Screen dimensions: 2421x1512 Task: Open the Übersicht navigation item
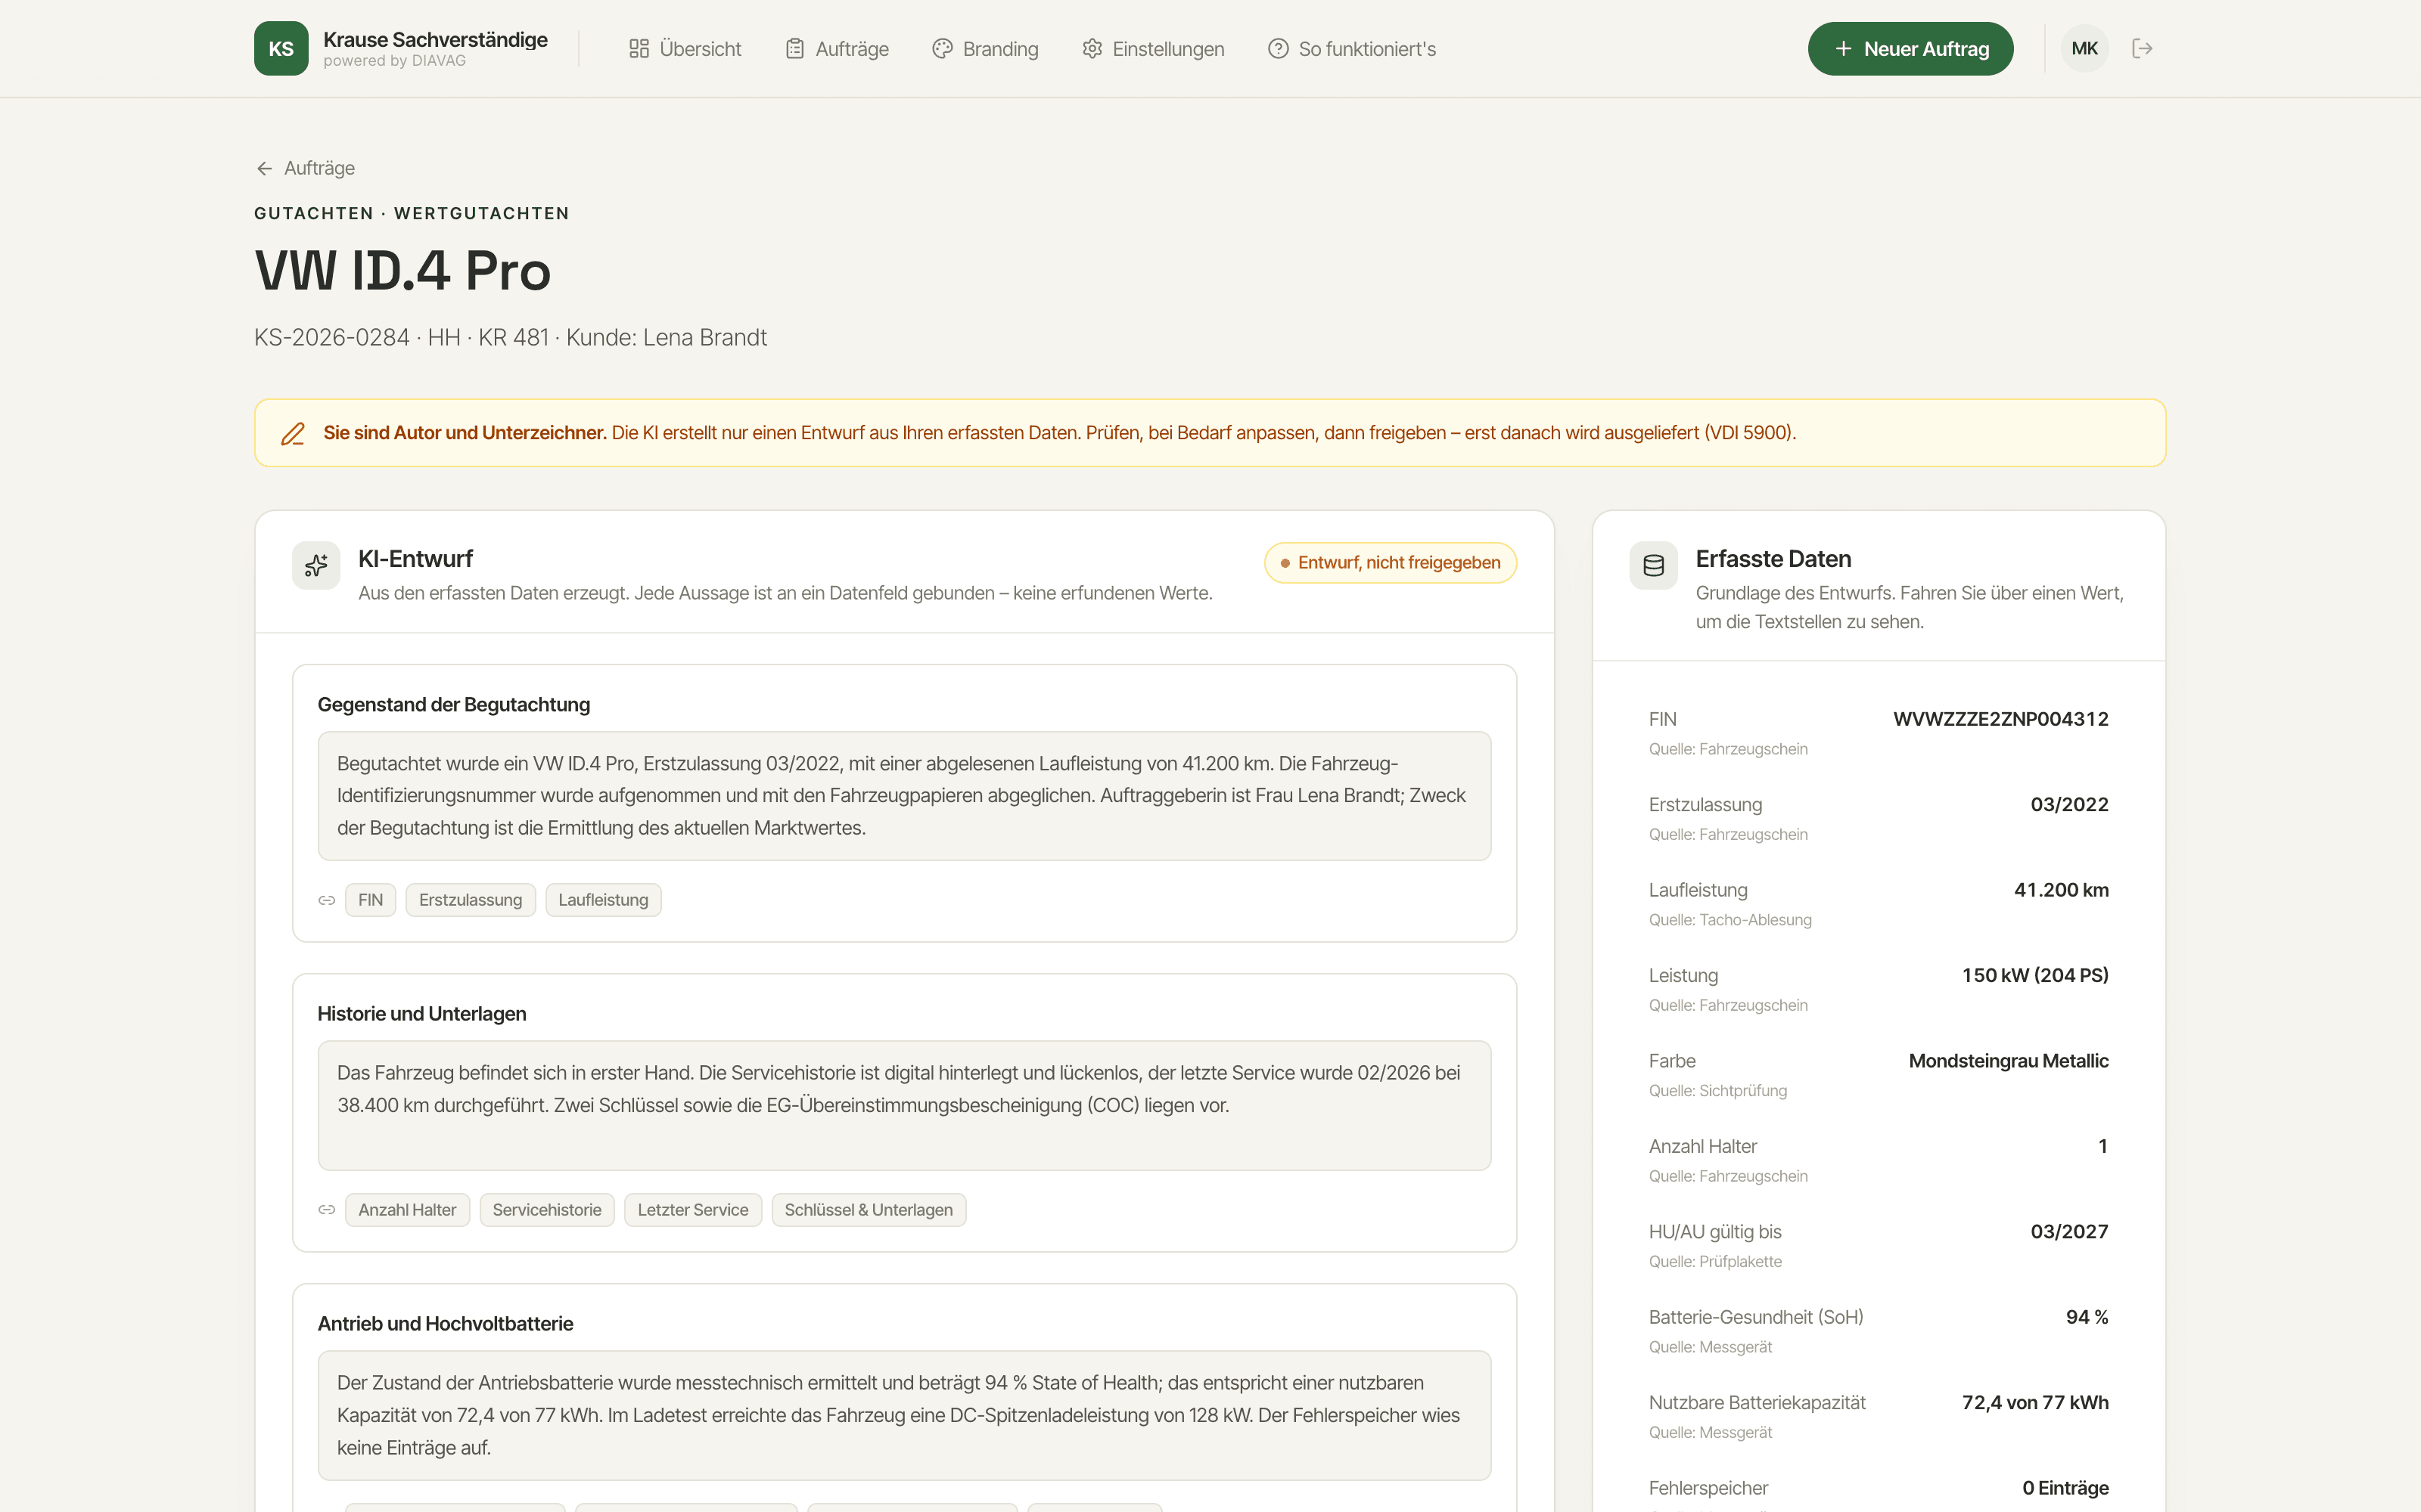(x=685, y=49)
